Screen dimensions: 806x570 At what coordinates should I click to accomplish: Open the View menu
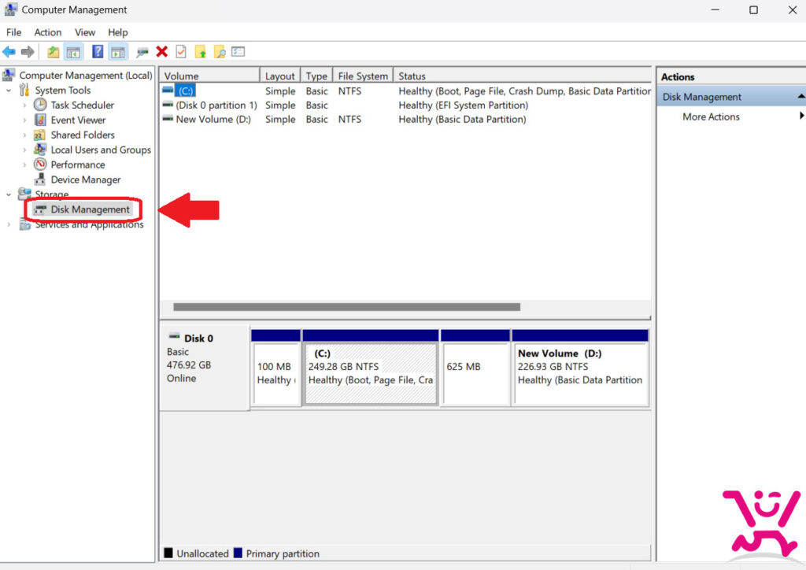click(85, 32)
